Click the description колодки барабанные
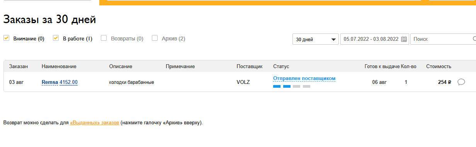Screen dimensions: 476x147 pyautogui.click(x=132, y=82)
